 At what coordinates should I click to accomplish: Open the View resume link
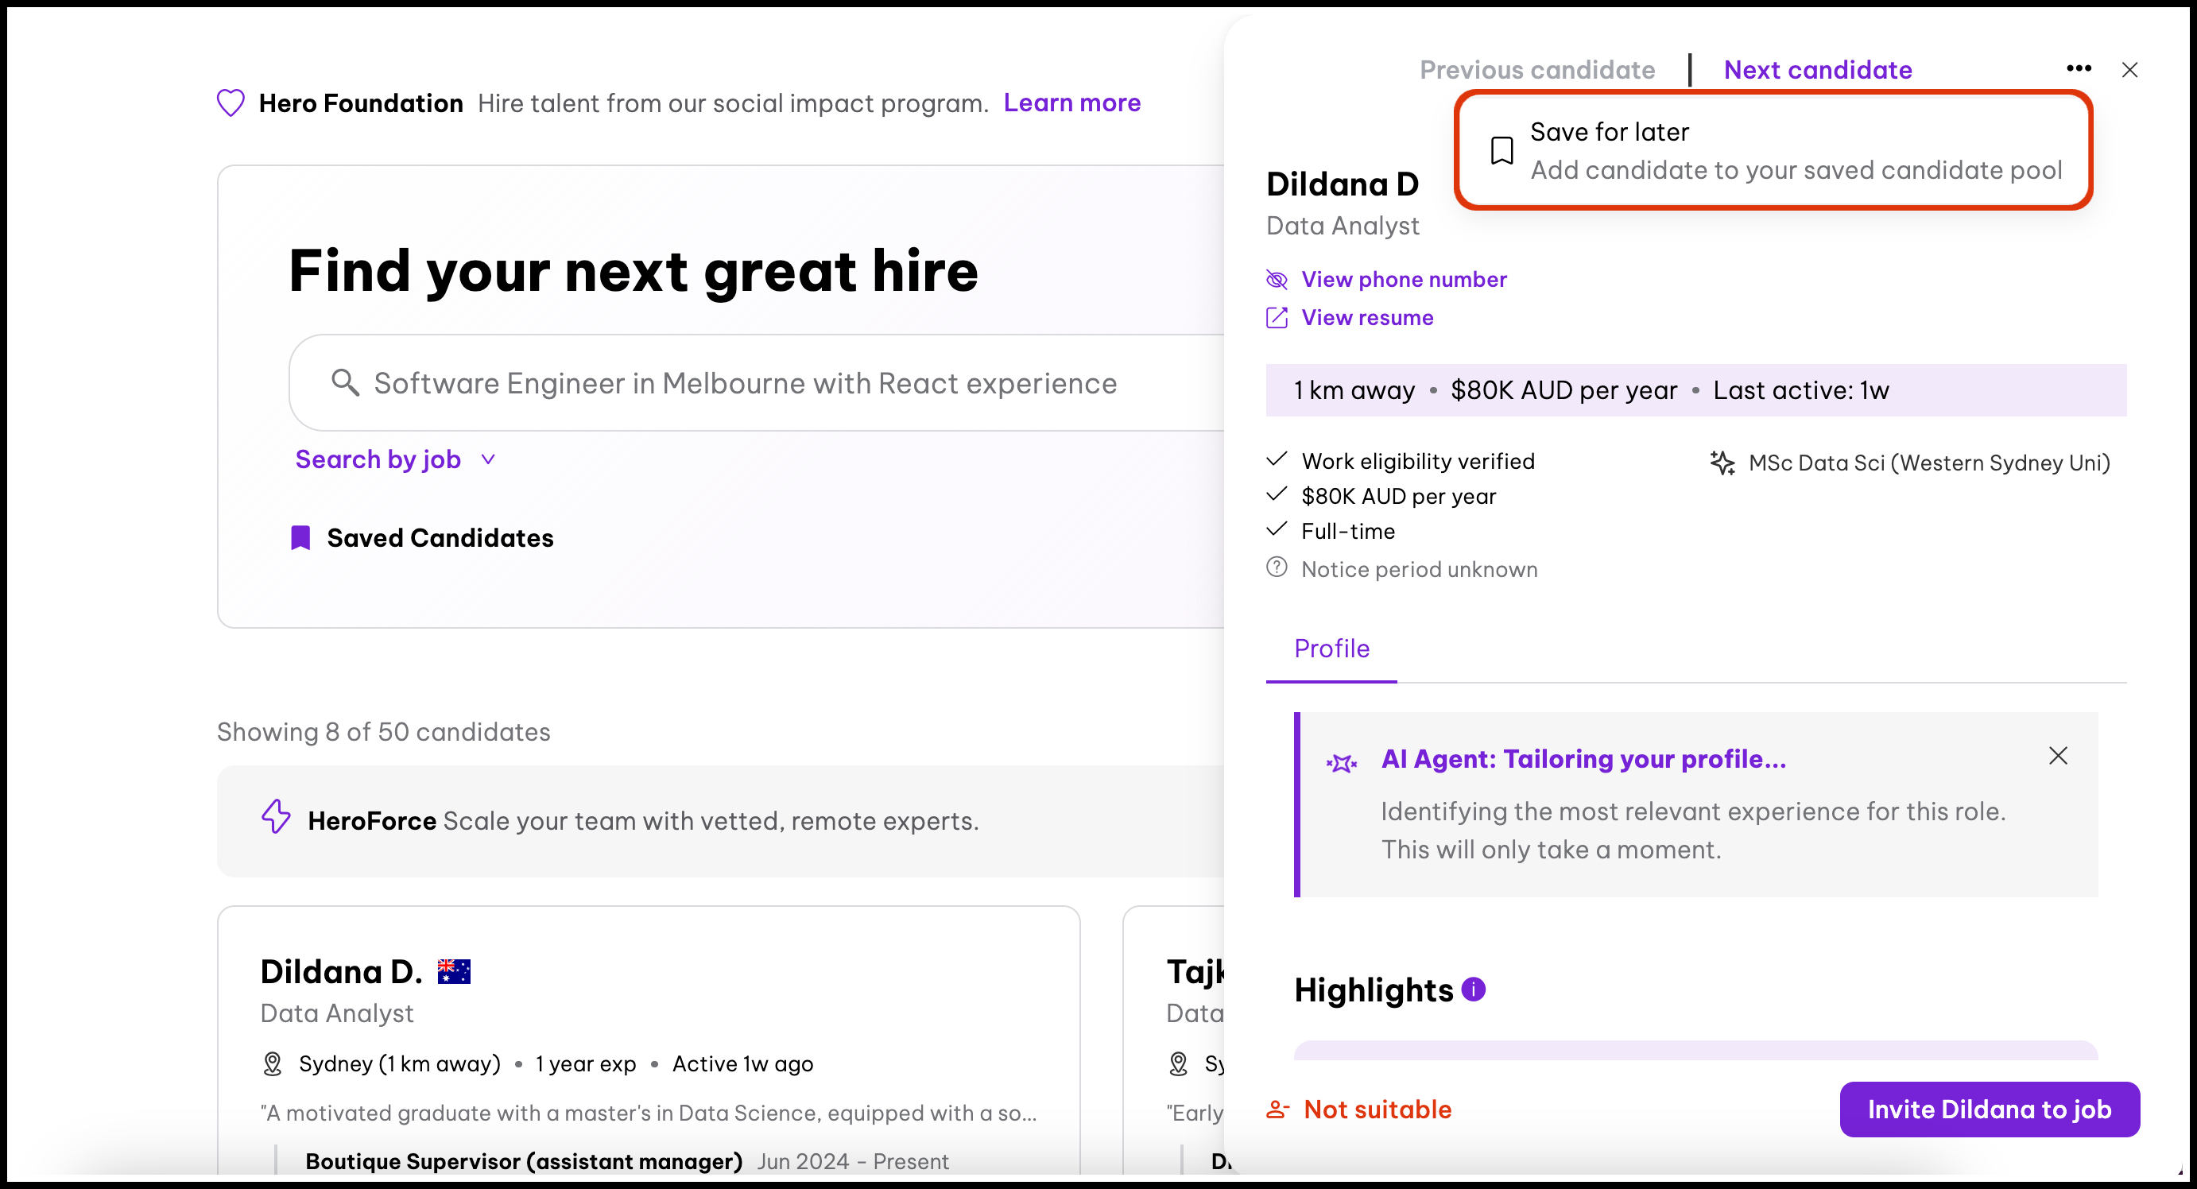pyautogui.click(x=1366, y=318)
